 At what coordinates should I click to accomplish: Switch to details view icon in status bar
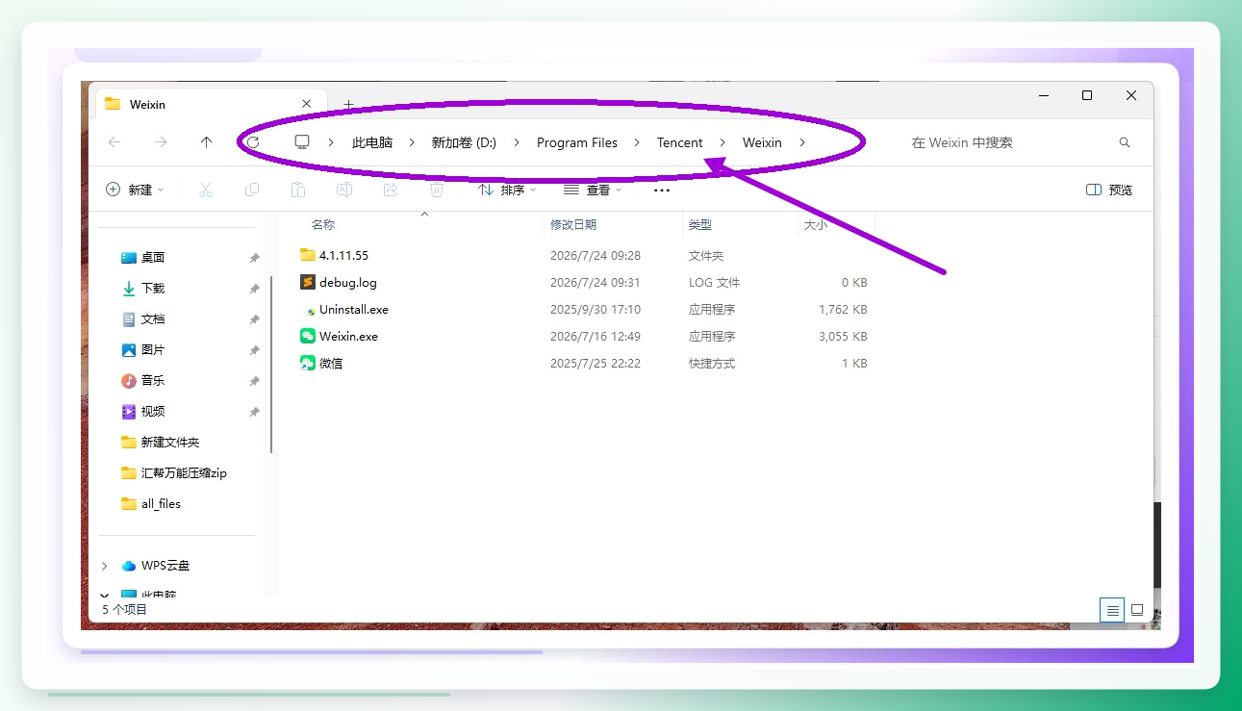pos(1112,610)
